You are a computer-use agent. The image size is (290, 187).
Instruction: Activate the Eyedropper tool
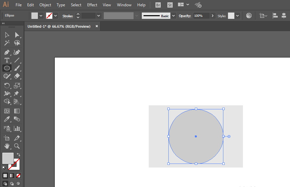pyautogui.click(x=7, y=119)
